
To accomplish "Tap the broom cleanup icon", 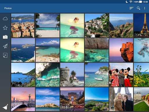I will point(5,107).
